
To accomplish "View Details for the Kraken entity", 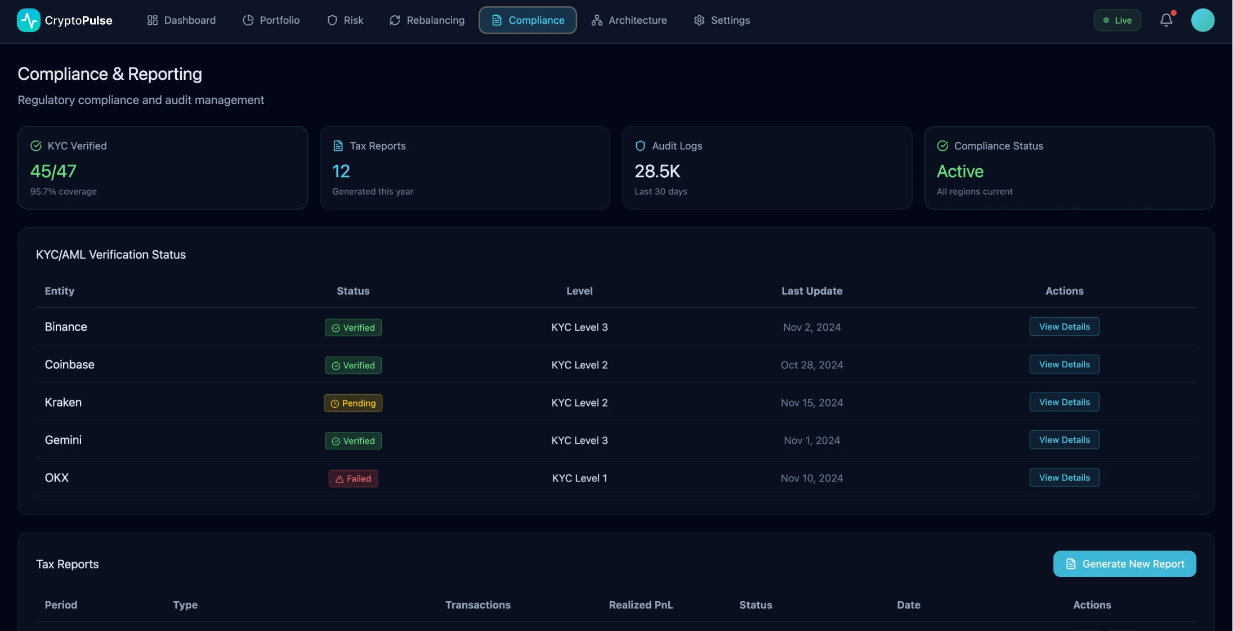I will coord(1064,402).
